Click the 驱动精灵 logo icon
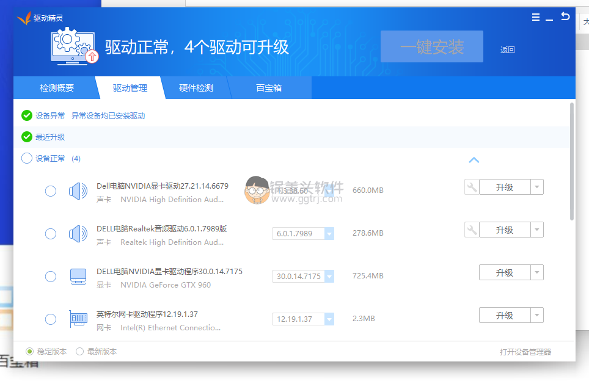Viewport: 589px width, 381px height. [24, 18]
